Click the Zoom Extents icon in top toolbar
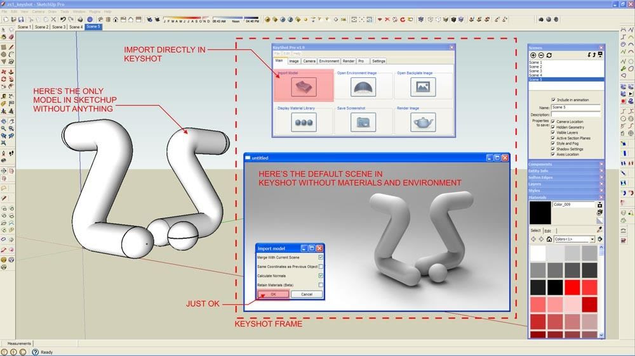The width and height of the screenshot is (635, 356). point(354,20)
